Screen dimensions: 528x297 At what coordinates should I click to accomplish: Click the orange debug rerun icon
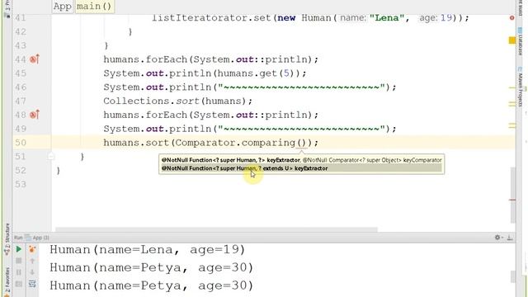click(32, 249)
